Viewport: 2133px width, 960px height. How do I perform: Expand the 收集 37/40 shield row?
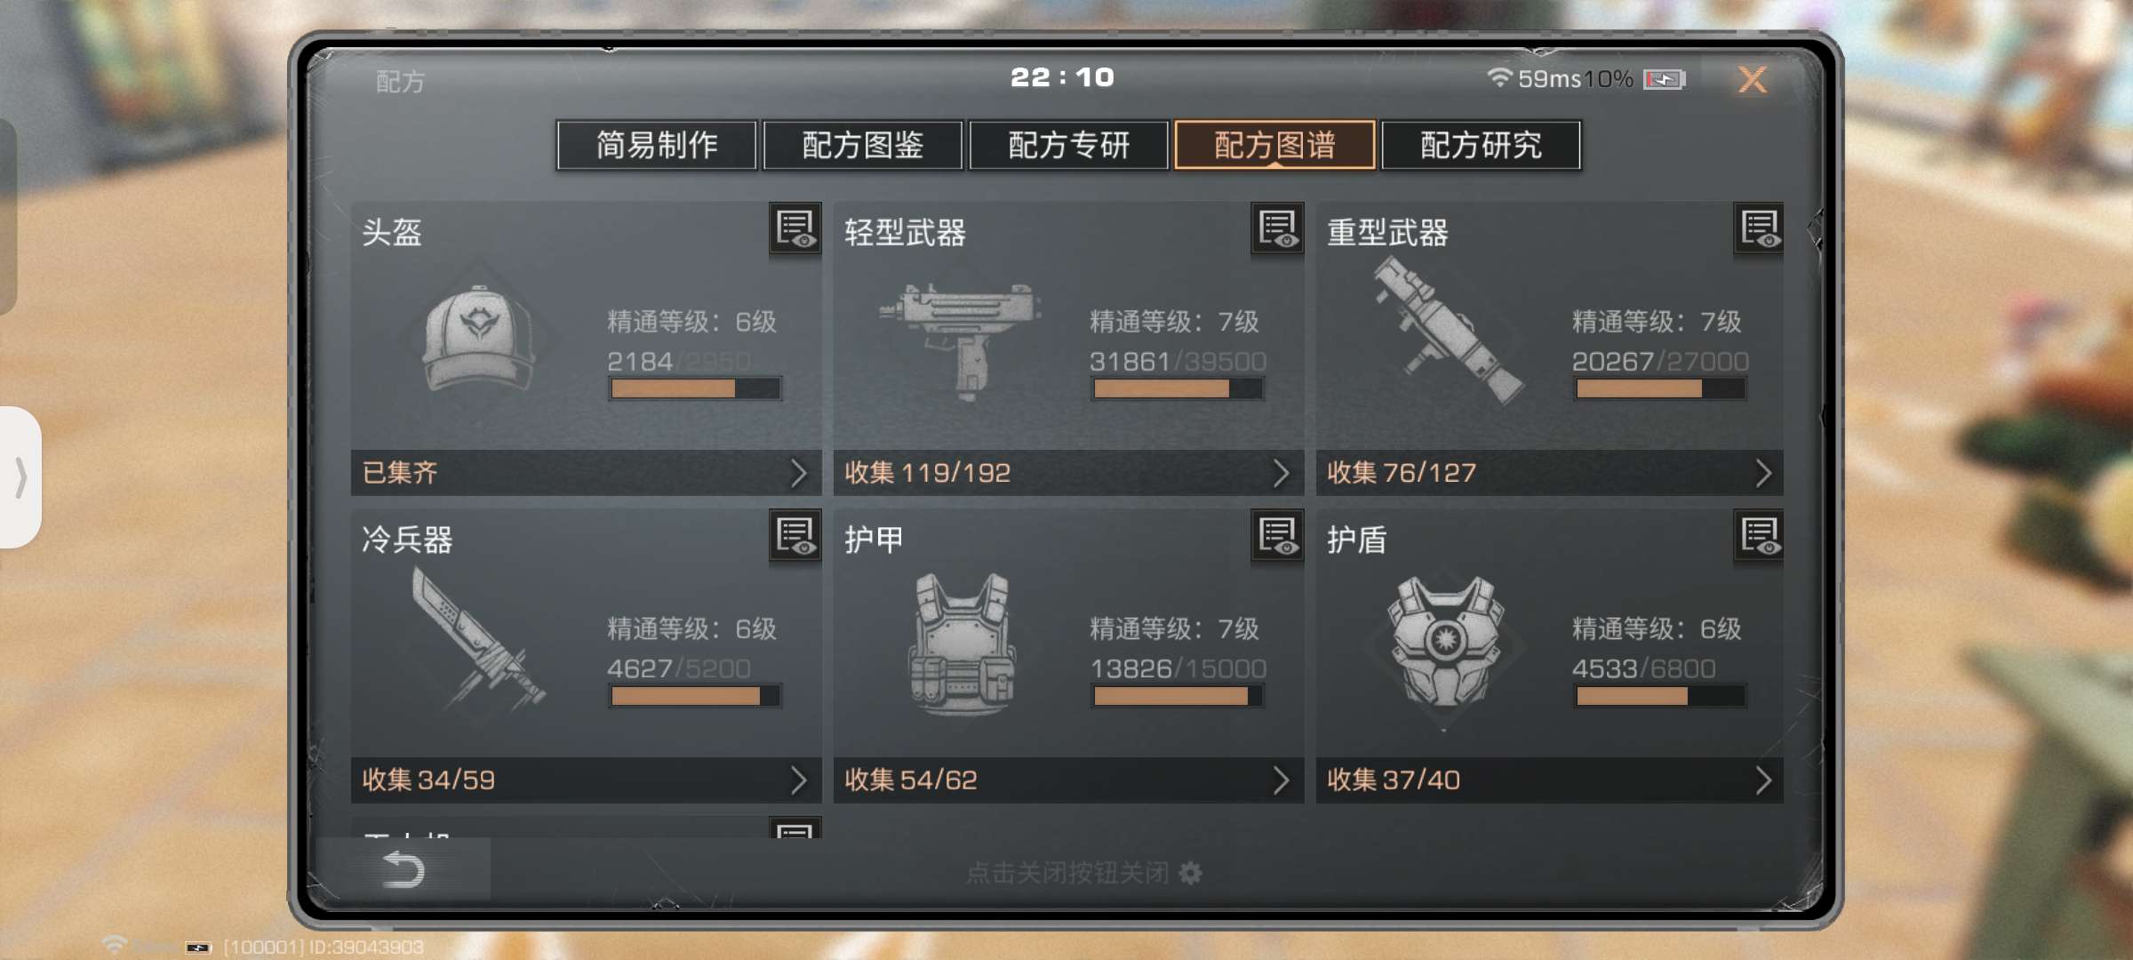click(x=1550, y=780)
